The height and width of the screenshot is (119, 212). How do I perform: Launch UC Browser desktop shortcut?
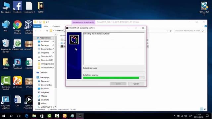[x=17, y=82]
